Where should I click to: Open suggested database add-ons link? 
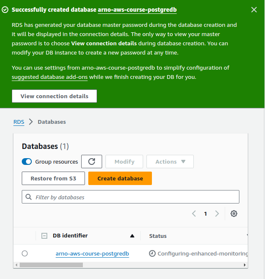point(50,77)
